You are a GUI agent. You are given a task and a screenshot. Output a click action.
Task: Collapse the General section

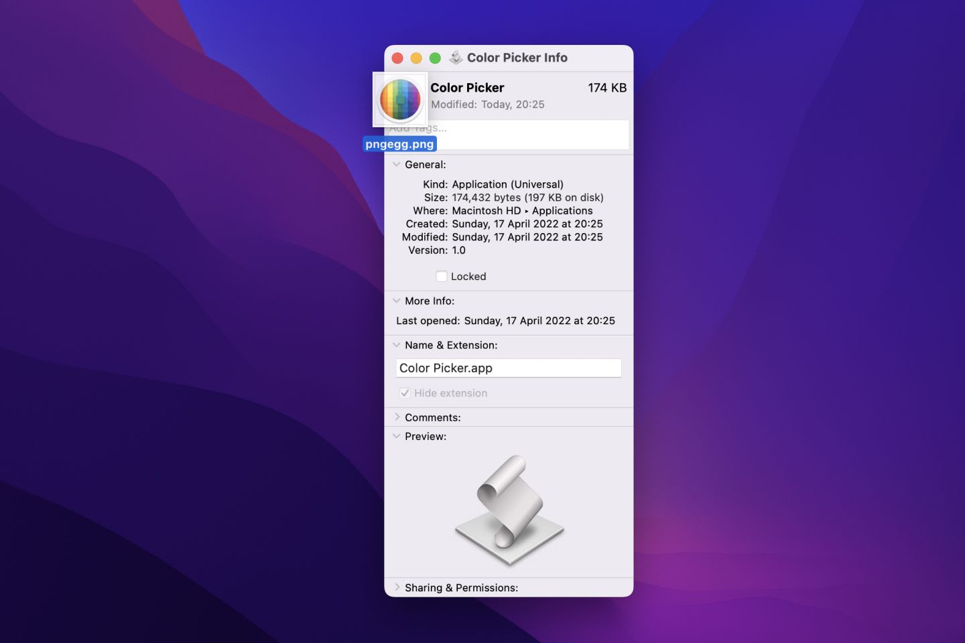[x=397, y=164]
